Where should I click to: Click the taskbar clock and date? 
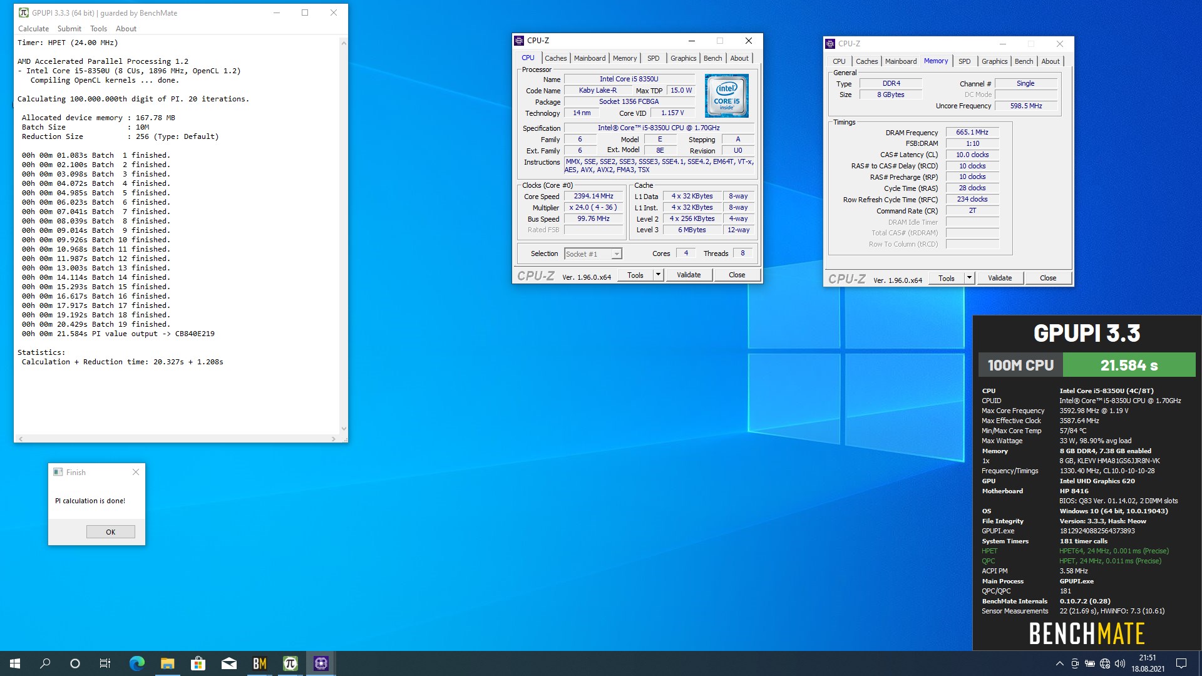(x=1148, y=663)
